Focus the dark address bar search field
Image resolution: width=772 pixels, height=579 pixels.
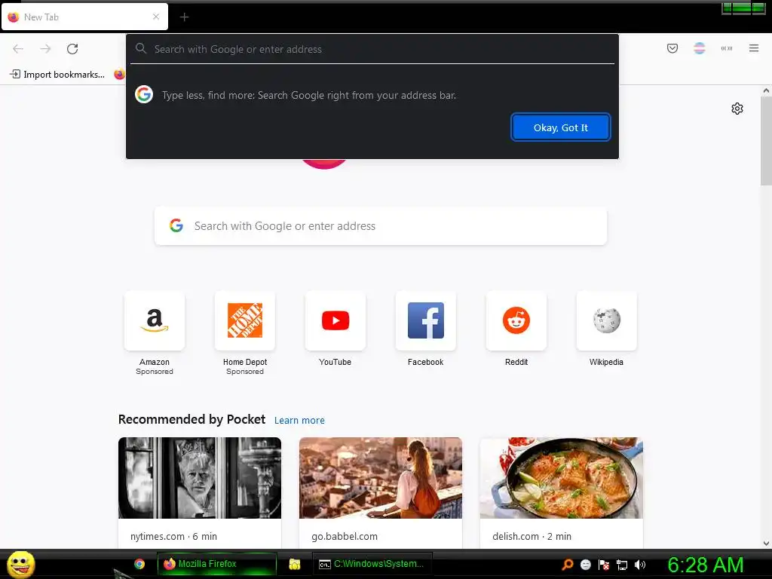[x=372, y=49]
